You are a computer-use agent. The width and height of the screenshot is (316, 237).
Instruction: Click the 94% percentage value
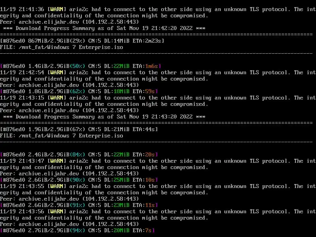point(77,230)
